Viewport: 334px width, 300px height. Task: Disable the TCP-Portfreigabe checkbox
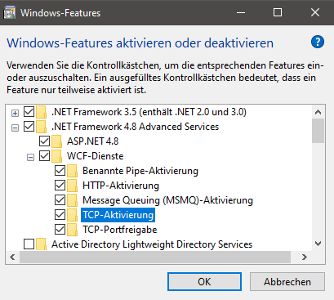pos(60,230)
